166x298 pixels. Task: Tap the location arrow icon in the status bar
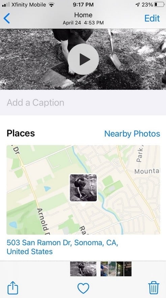point(138,5)
